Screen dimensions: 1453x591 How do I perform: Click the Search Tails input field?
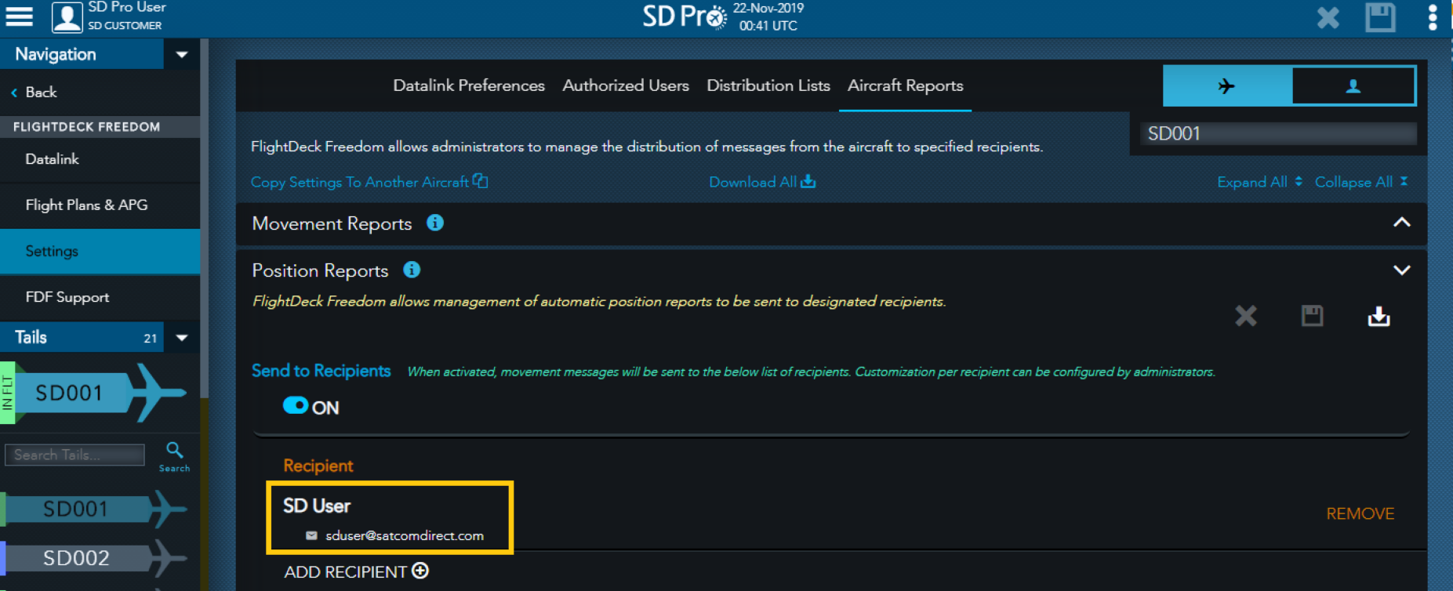[x=74, y=455]
